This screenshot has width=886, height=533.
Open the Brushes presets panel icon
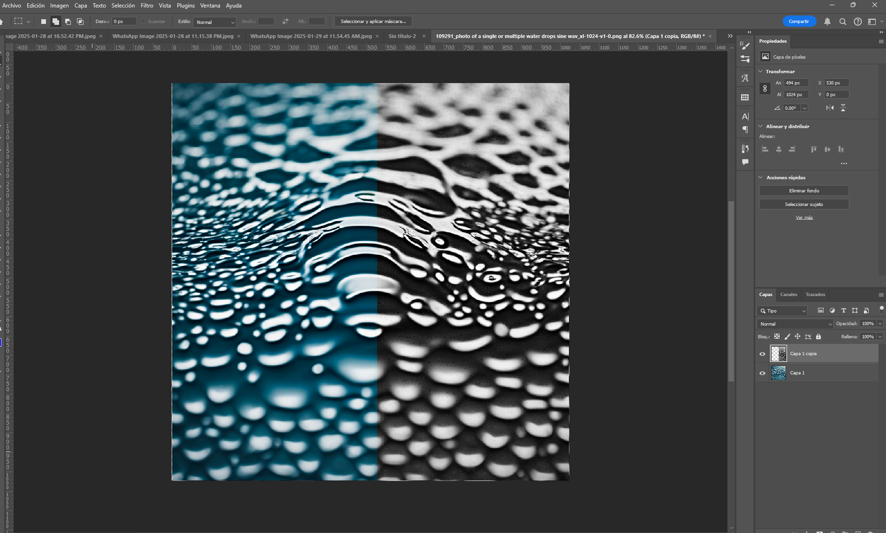point(745,59)
